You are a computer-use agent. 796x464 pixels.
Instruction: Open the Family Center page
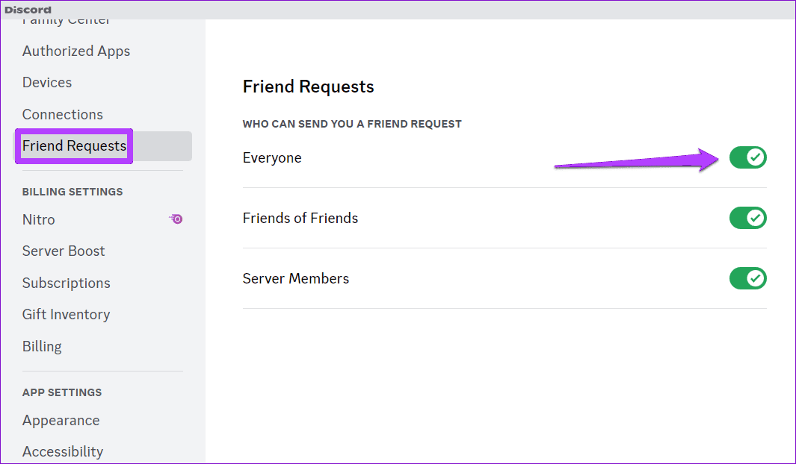coord(66,19)
